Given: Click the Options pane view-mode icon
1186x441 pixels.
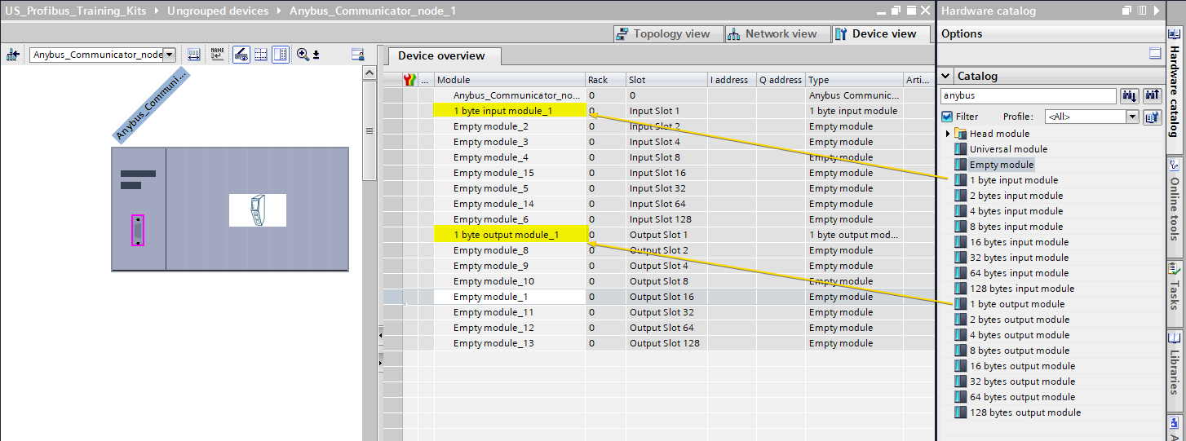Looking at the screenshot, I should tap(1154, 54).
